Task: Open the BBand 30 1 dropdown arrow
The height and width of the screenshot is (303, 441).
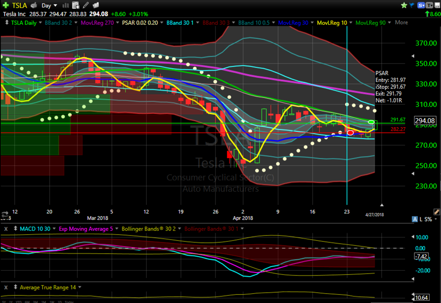Action: 198,23
